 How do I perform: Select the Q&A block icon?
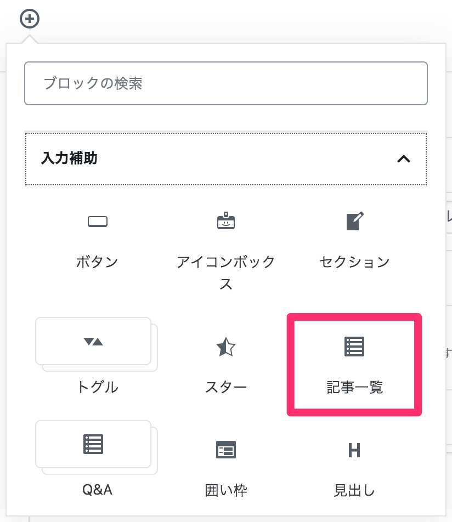pyautogui.click(x=93, y=444)
